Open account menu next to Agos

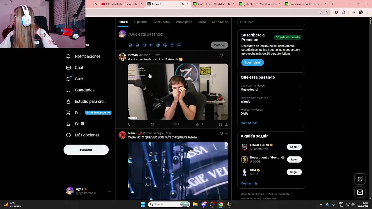point(110,191)
